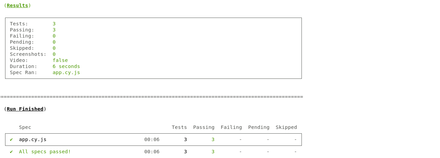Click the All specs passed! message
The width and height of the screenshot is (440, 158).
45,152
